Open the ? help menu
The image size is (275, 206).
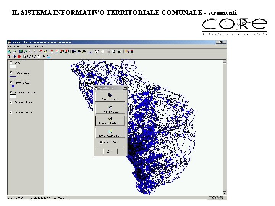(43, 47)
